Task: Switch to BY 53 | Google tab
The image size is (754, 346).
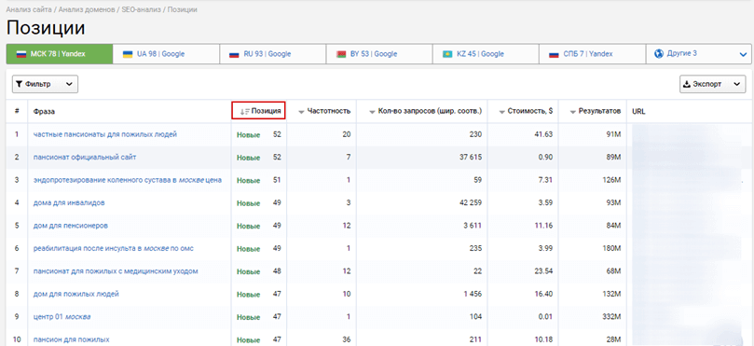Action: pyautogui.click(x=379, y=54)
